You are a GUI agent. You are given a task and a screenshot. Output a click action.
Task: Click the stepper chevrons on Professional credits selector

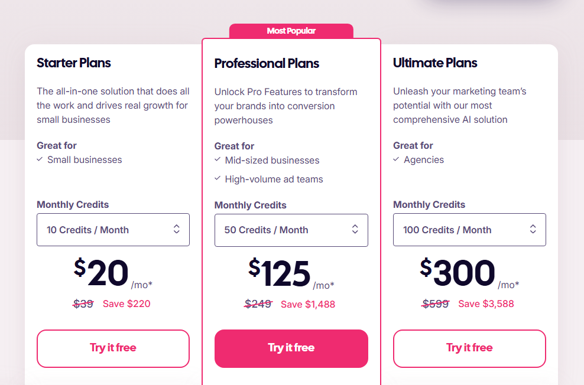pos(355,230)
